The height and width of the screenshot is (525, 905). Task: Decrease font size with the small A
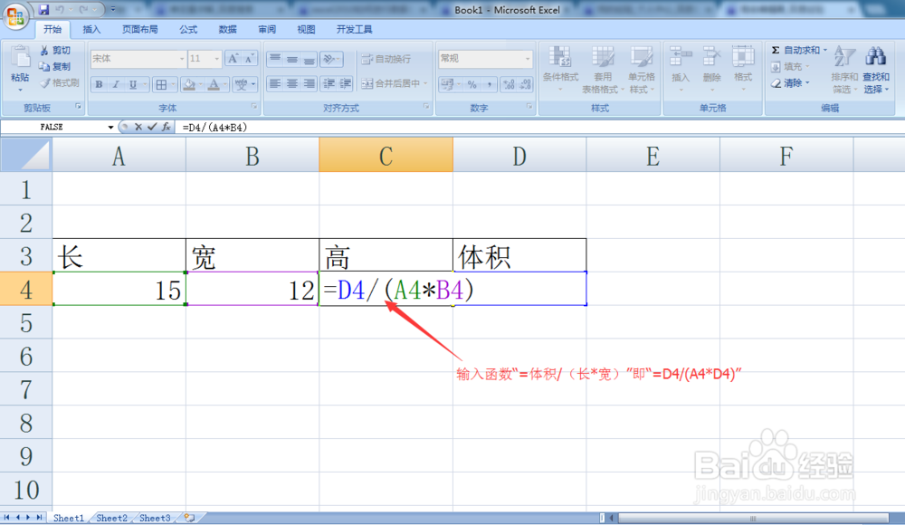tap(250, 58)
